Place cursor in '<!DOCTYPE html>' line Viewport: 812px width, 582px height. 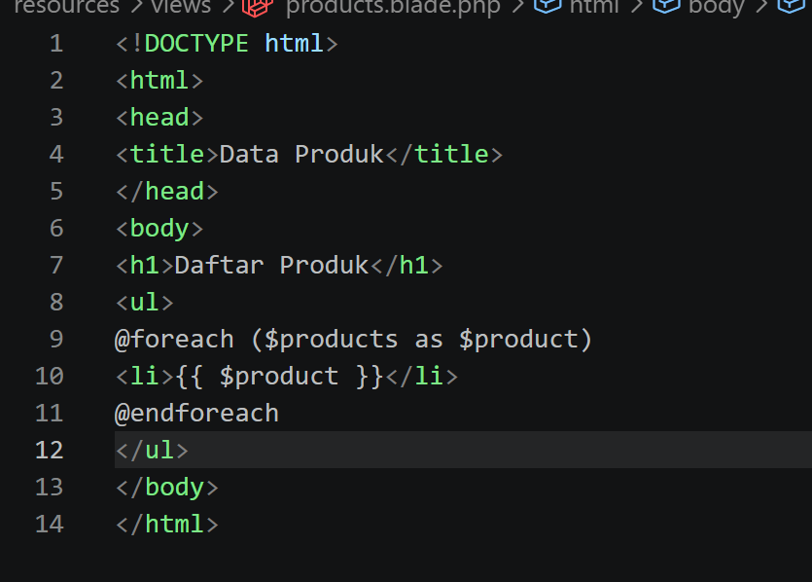(x=227, y=43)
